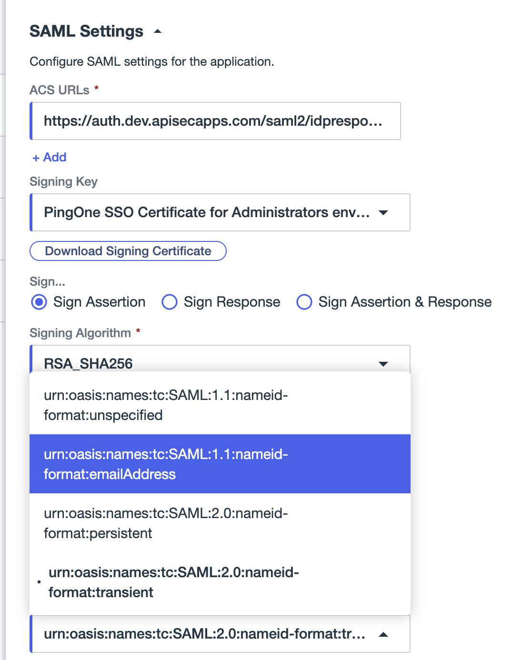522x660 pixels.
Task: Select the Sign Assertion radio button
Action: [39, 302]
